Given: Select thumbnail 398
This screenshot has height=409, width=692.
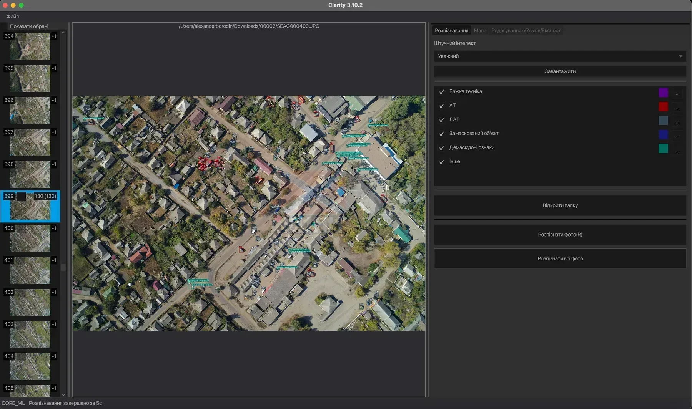Looking at the screenshot, I should 30,174.
